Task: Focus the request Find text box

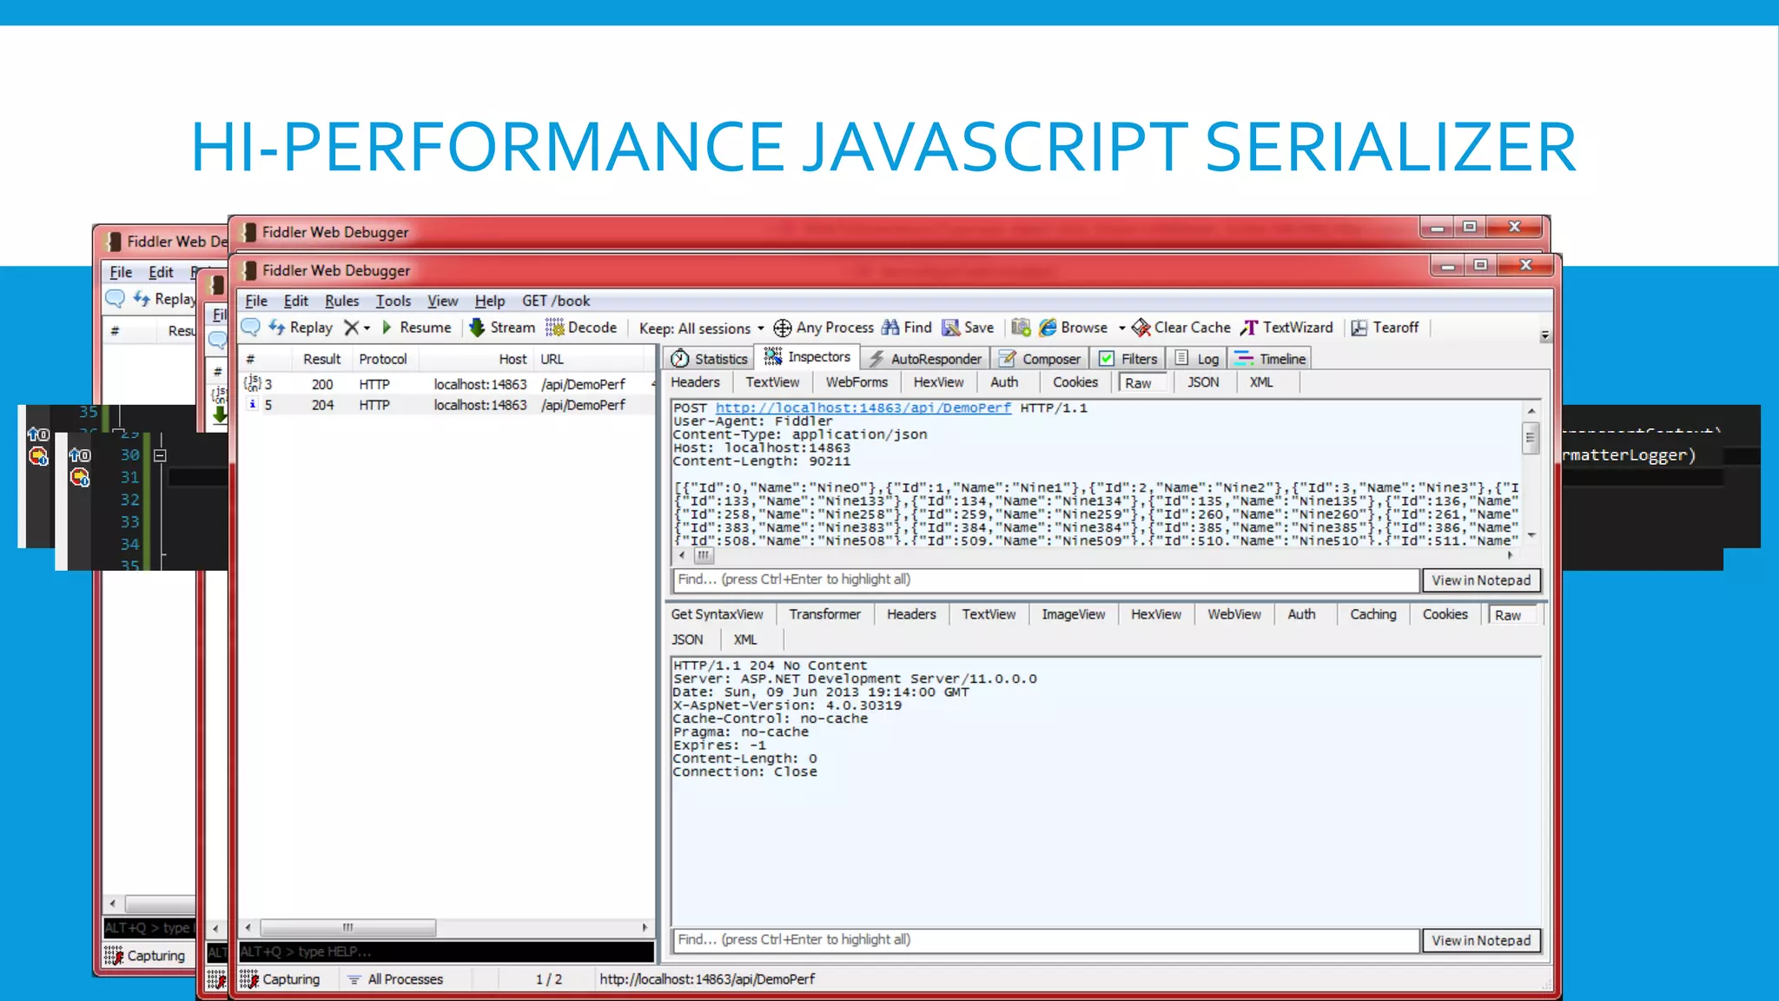Action: coord(1046,580)
